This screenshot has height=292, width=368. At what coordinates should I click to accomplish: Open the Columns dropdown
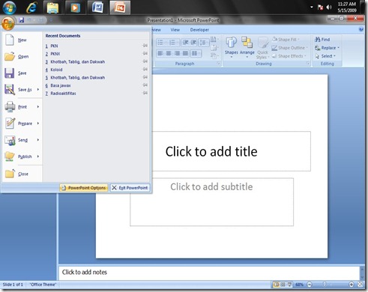(x=196, y=53)
